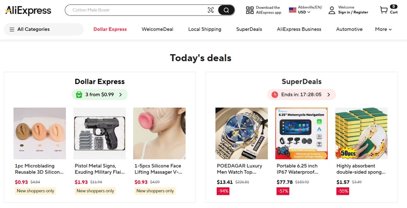Click the search magnifier button
This screenshot has height=208, width=407.
[x=226, y=10]
